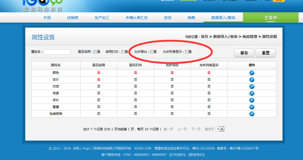This screenshot has width=303, height=160.
Task: Click the pencil icon beside 重量
Action: (x=252, y=107)
